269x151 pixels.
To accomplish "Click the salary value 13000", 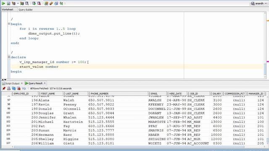I will [x=216, y=122].
